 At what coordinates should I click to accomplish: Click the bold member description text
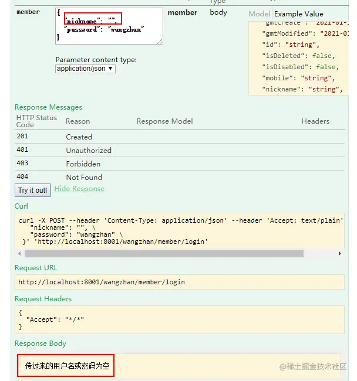click(182, 13)
